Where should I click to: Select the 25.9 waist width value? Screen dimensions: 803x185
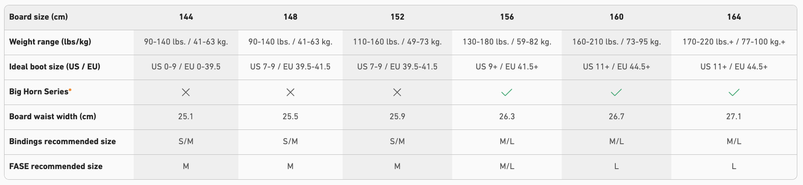pyautogui.click(x=397, y=116)
